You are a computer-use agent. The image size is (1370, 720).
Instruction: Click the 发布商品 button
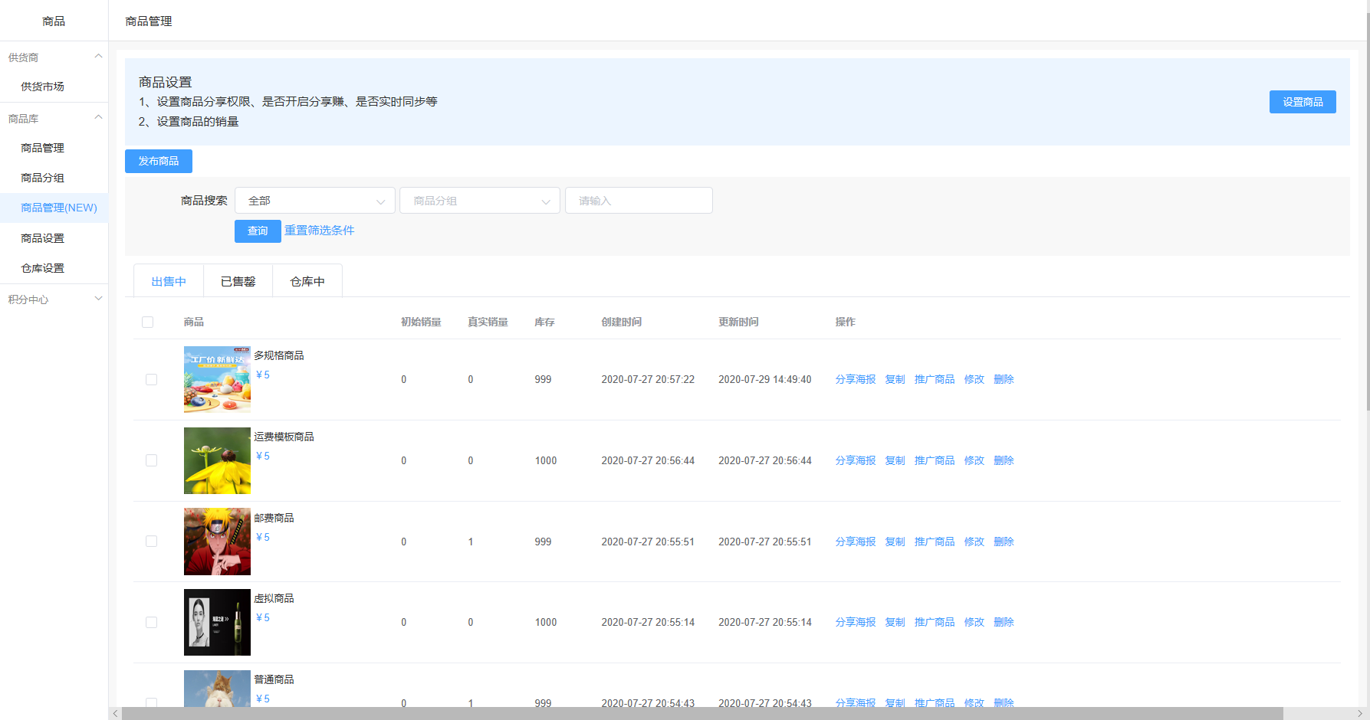[x=159, y=161]
